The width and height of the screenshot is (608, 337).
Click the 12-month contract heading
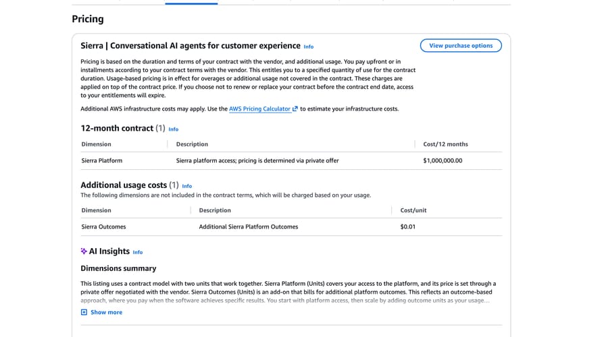coord(117,129)
